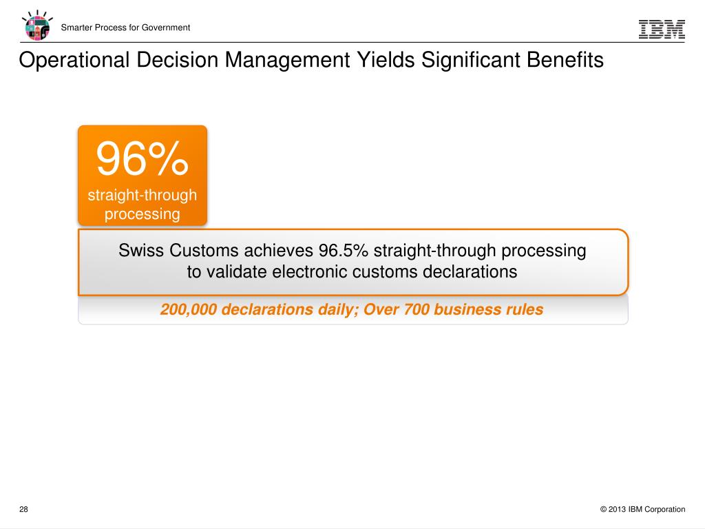Image resolution: width=705 pixels, height=529 pixels.
Task: Select the large 96% number
Action: pyautogui.click(x=142, y=158)
